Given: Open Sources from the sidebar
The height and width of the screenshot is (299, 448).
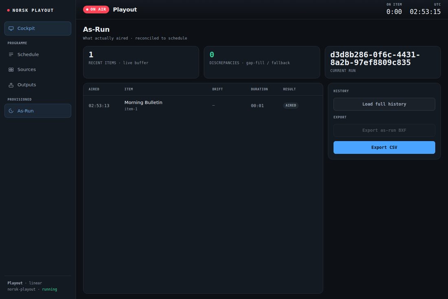Looking at the screenshot, I should click(38, 69).
